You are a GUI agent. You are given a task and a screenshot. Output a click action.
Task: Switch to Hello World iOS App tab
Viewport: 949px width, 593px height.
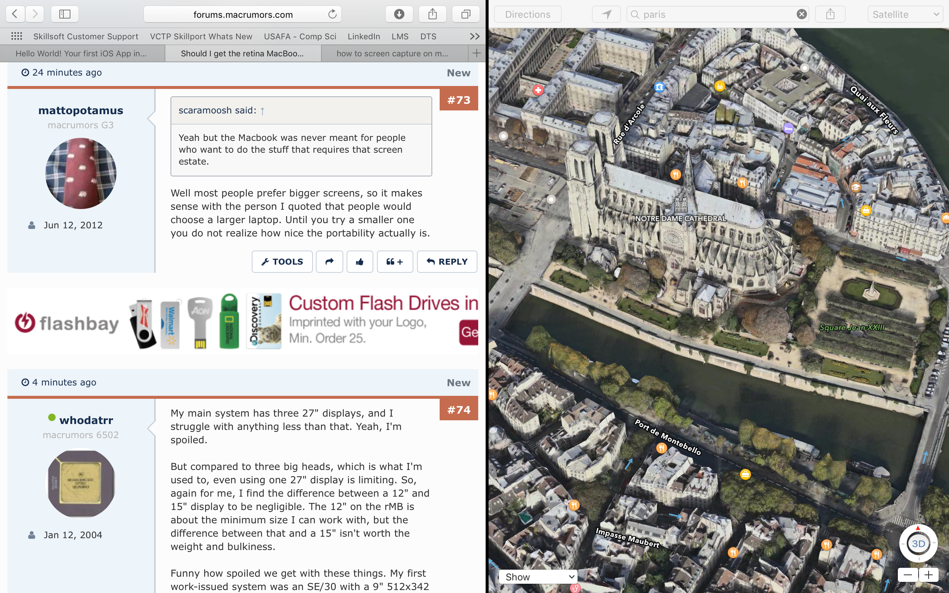point(82,53)
